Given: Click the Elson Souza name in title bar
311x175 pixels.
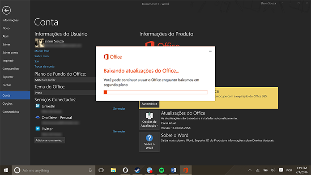Looking at the screenshot, I should [x=268, y=4].
